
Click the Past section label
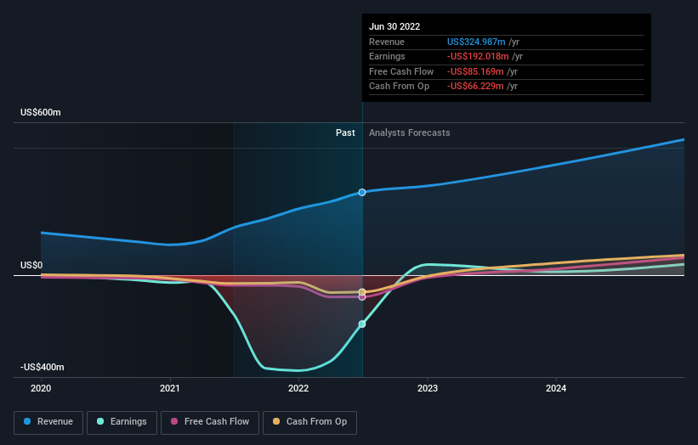[345, 133]
